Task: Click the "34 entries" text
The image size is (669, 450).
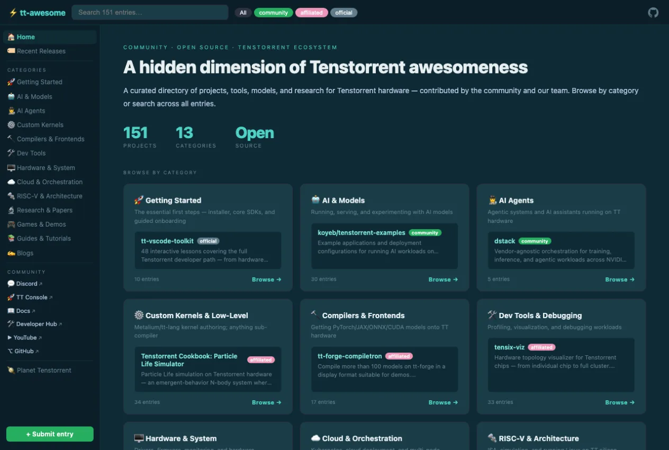Action: coord(147,402)
